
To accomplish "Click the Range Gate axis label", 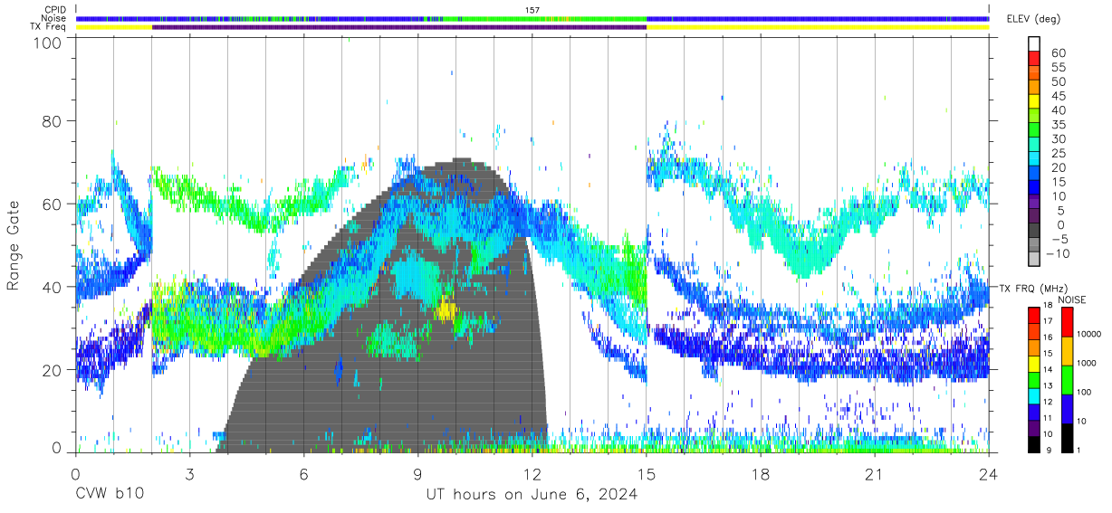I will [x=14, y=246].
